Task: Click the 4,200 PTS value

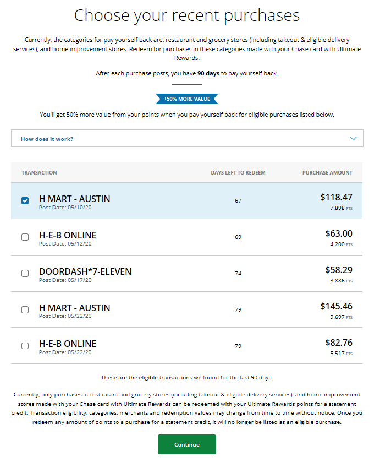Action: click(x=341, y=244)
